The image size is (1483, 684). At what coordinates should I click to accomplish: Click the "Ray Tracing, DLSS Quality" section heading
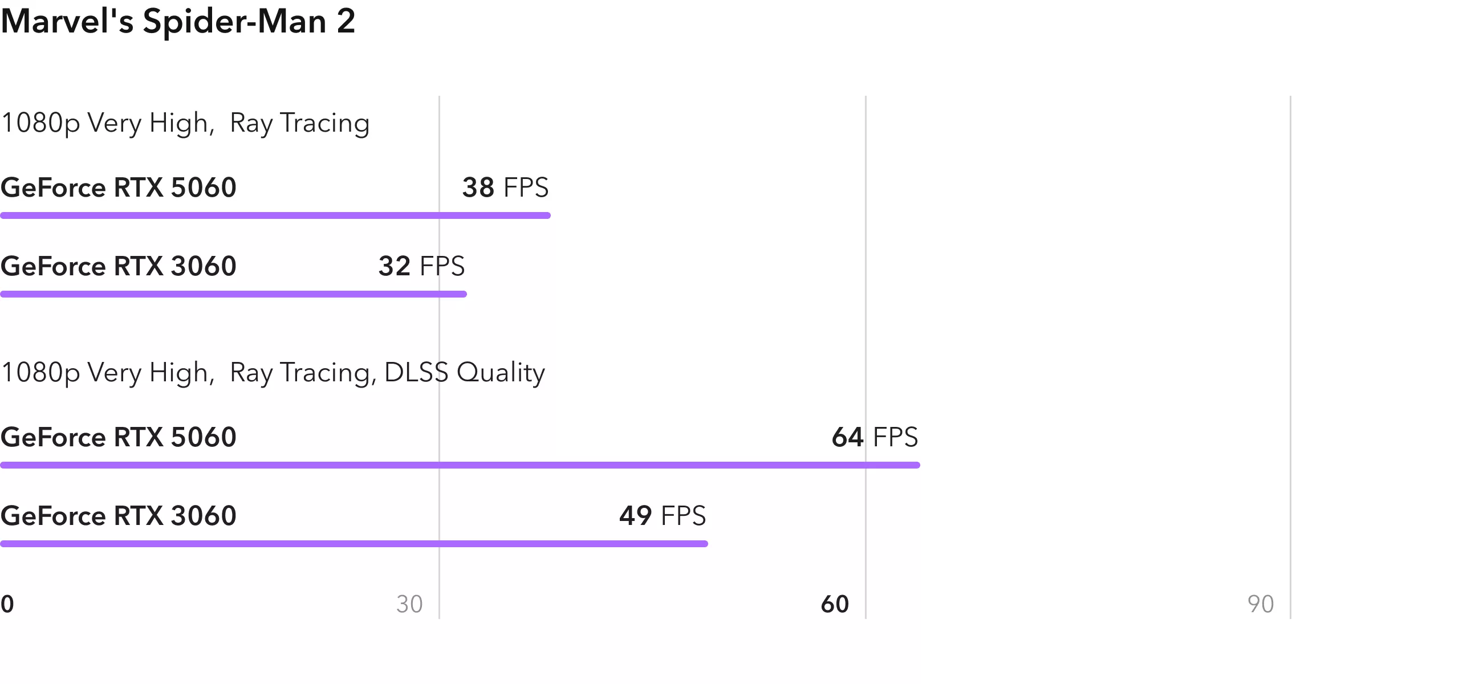[x=273, y=373]
